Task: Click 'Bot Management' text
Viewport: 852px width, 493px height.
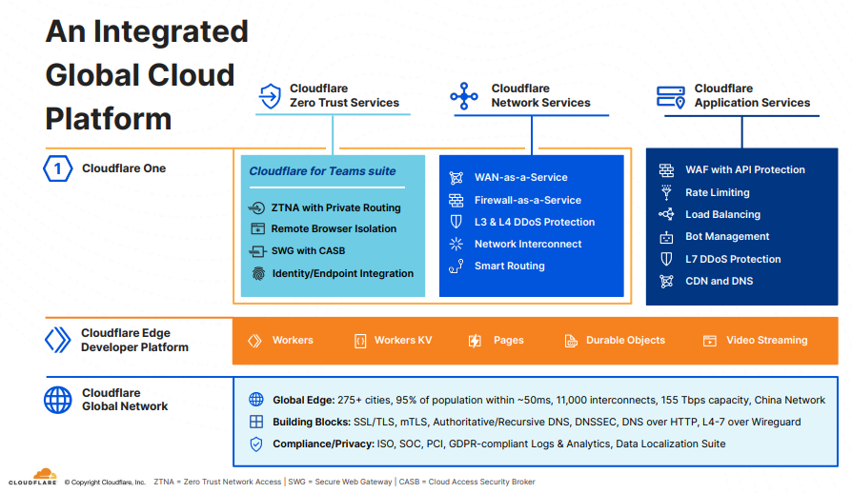Action: pos(727,236)
